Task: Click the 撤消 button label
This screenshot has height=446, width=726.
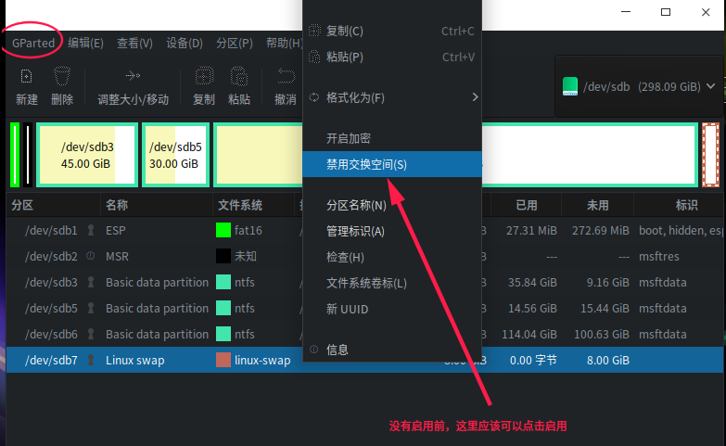Action: coord(286,99)
